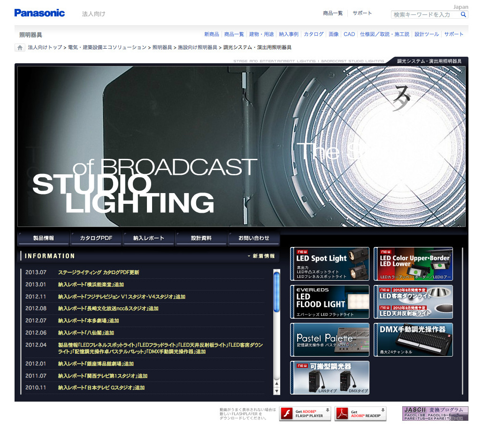Open the JASCII conversion program banner
This screenshot has height=433, width=483.
click(435, 413)
